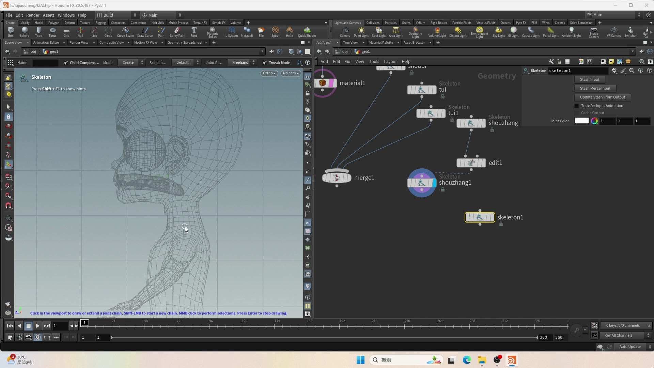Image resolution: width=654 pixels, height=368 pixels.
Task: Open the Render menu
Action: point(33,15)
